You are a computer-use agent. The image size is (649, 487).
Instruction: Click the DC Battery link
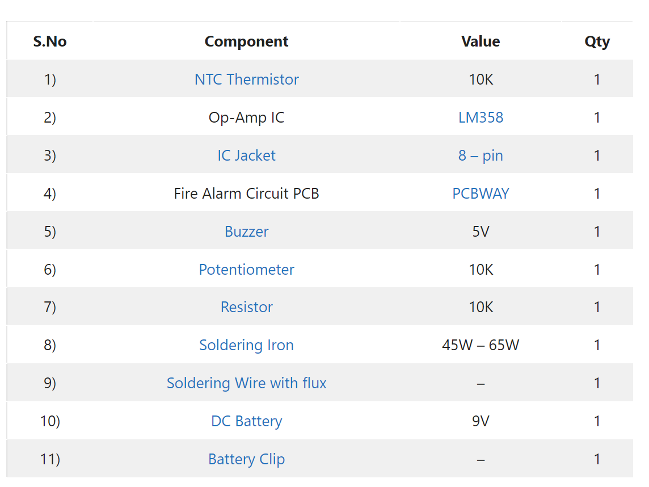(x=246, y=421)
